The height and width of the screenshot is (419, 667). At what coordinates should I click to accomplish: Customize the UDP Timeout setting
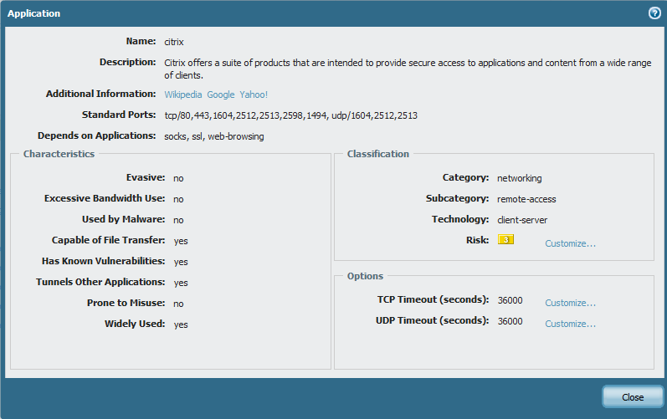point(571,324)
